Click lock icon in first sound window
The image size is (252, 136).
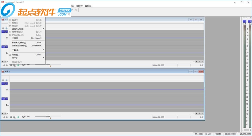coord(3,28)
